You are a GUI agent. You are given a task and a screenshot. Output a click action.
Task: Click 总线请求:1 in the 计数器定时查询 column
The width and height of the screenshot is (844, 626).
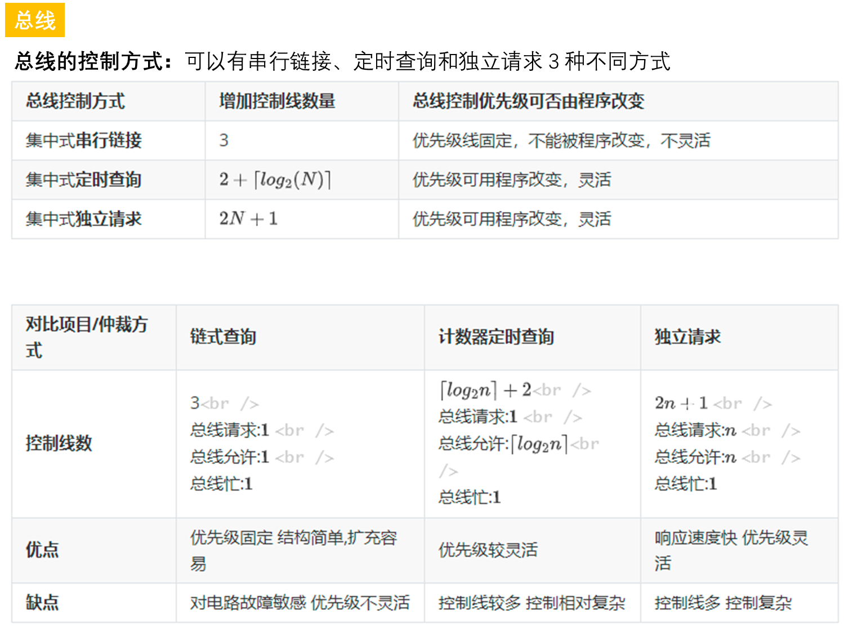477,417
